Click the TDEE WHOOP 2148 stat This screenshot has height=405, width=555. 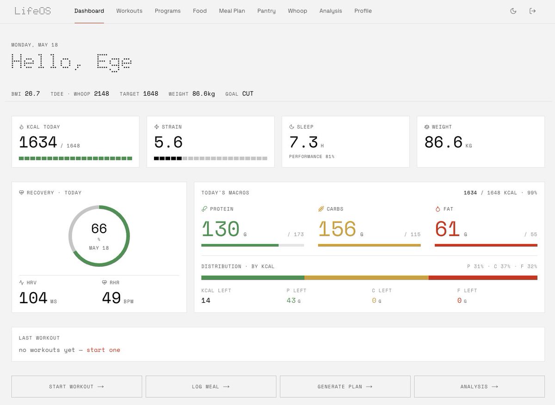(x=80, y=94)
